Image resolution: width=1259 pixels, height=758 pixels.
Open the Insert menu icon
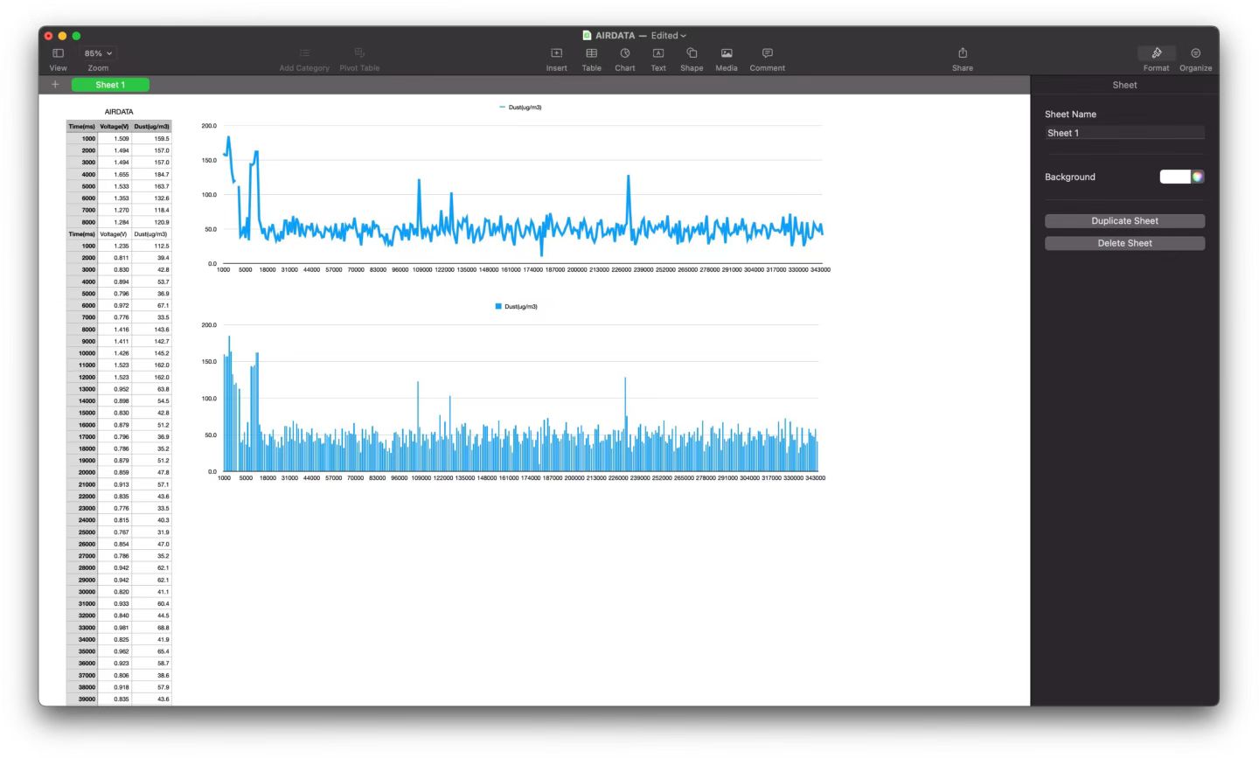pyautogui.click(x=556, y=53)
